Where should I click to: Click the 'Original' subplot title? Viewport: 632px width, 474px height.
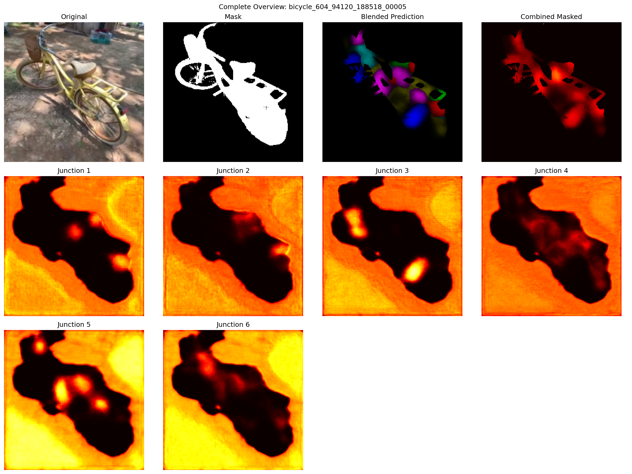74,17
